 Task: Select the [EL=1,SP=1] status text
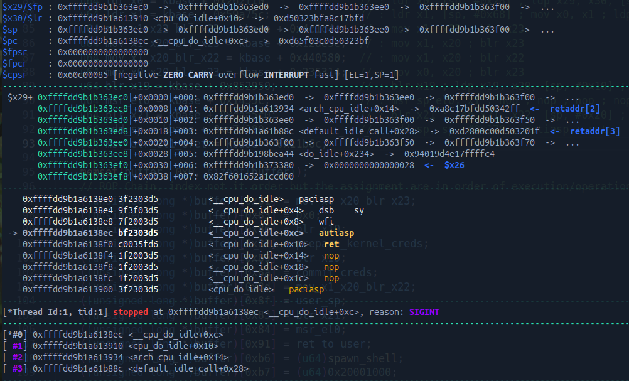click(x=372, y=75)
